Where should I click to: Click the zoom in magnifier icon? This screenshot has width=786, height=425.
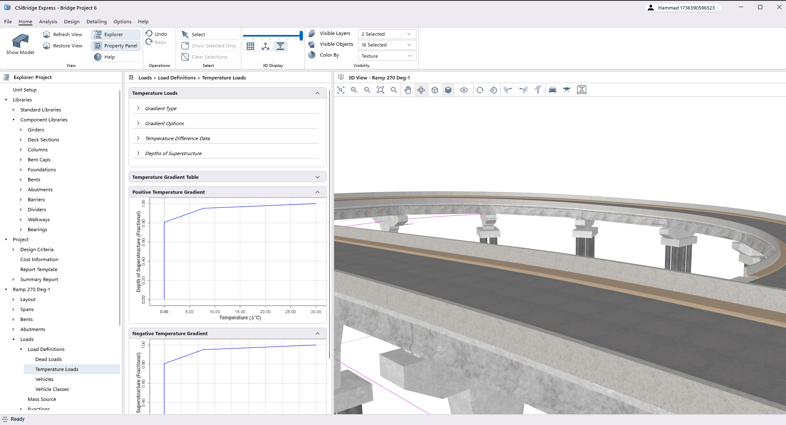point(354,90)
